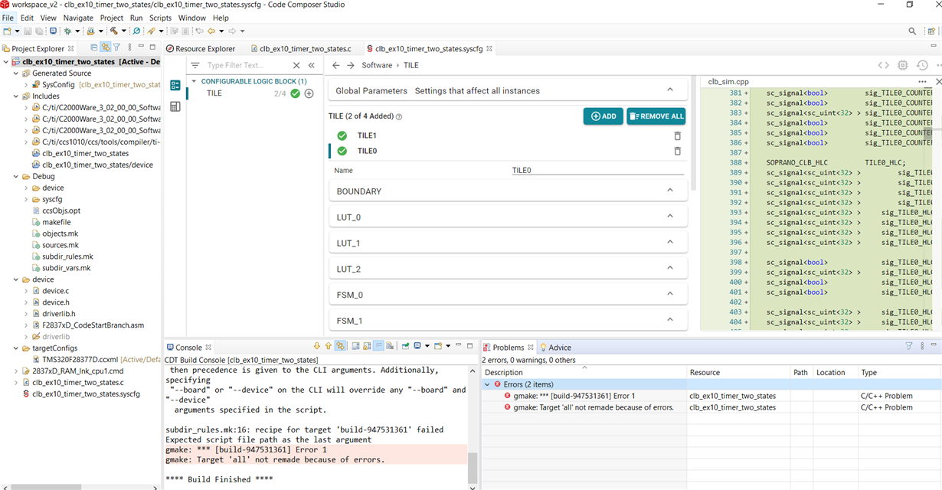Open Project Explorer view menu (three dots)
This screenshot has width=942, height=490.
point(129,48)
